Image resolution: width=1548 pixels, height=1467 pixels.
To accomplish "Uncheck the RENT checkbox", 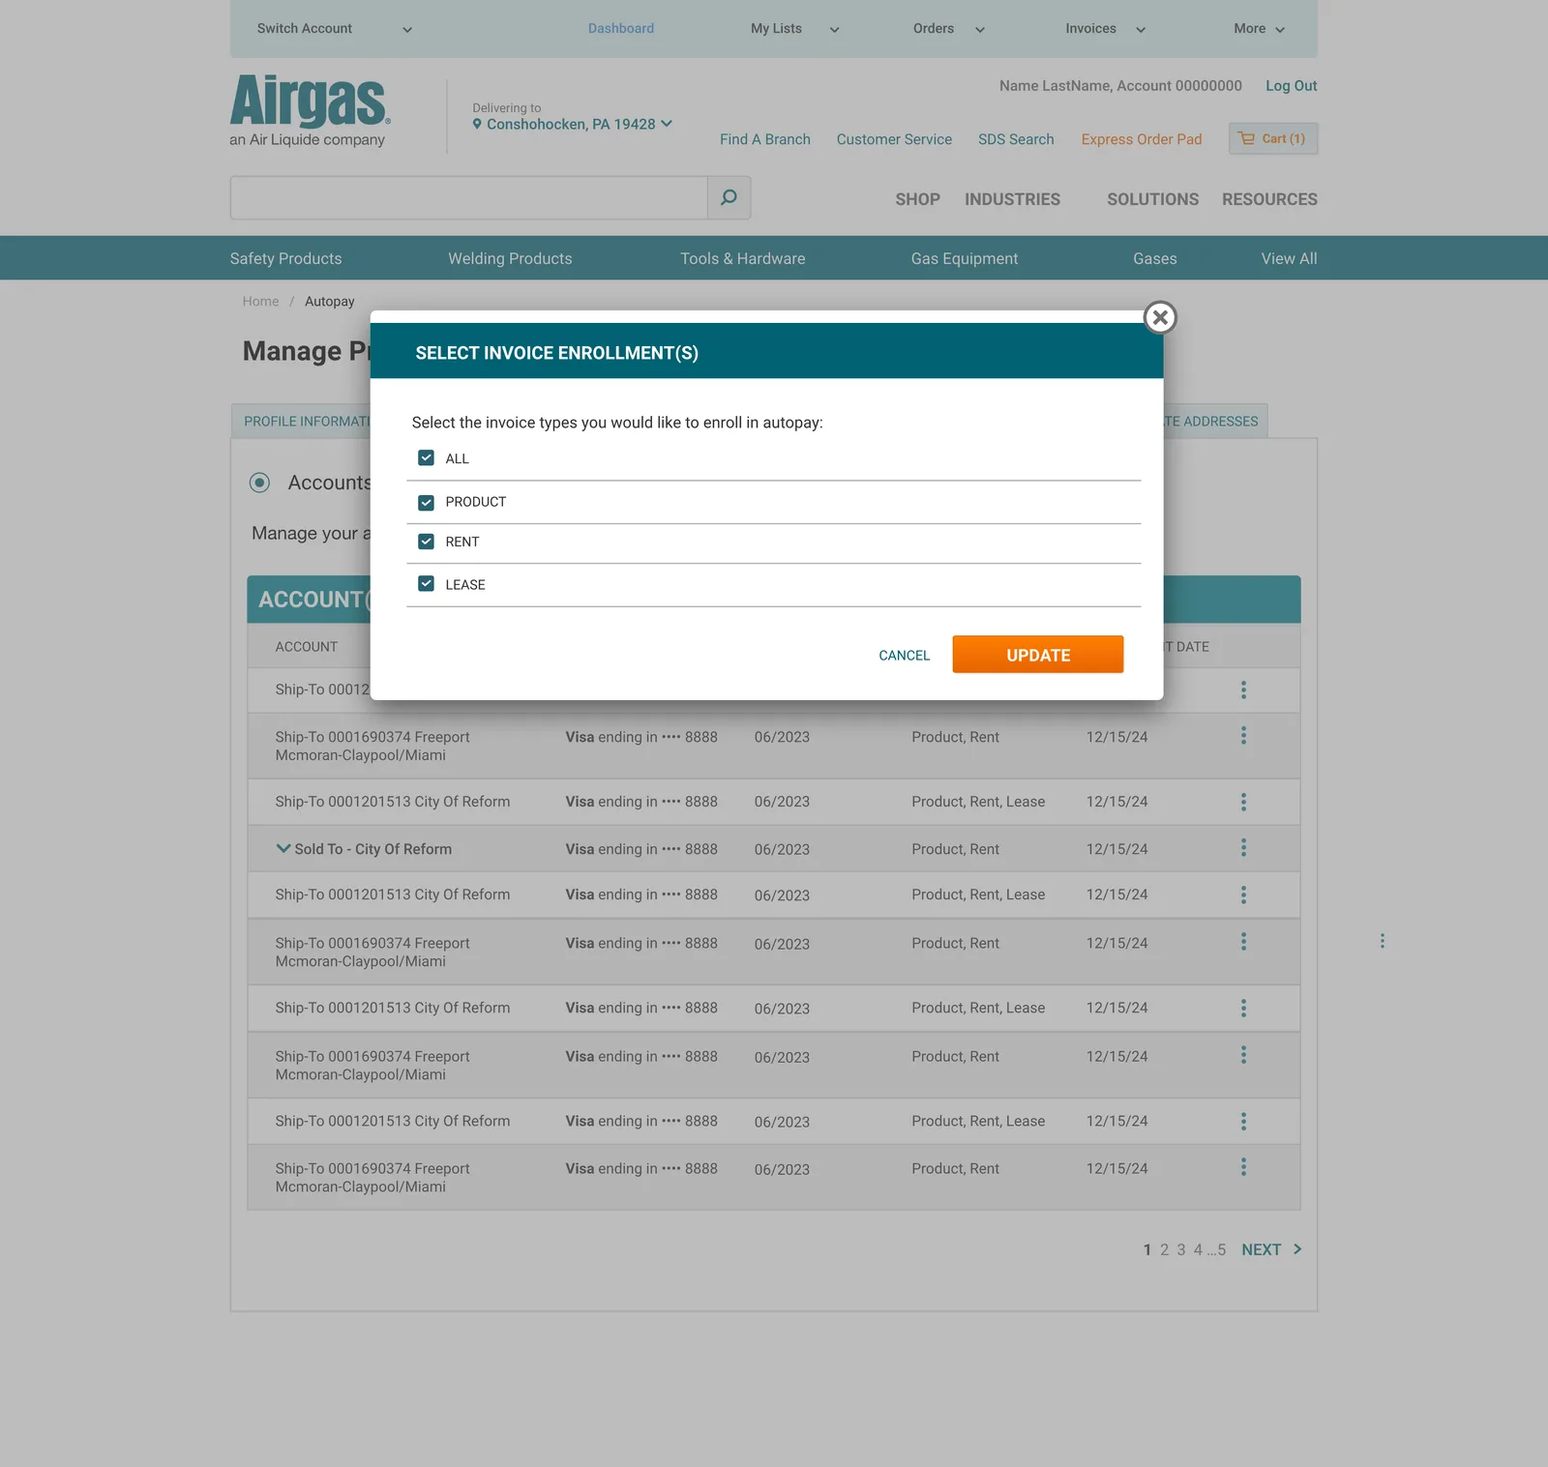I will pos(426,542).
